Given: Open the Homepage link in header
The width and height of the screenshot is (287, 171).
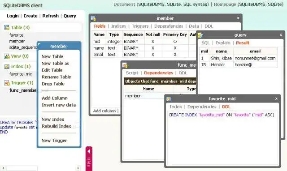Looking at the screenshot, I should 225,4.
